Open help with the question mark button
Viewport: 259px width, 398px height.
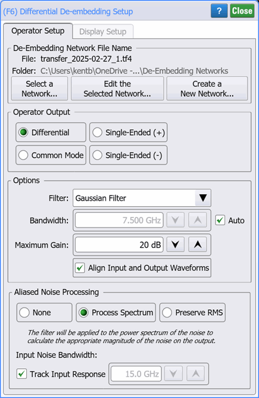219,11
